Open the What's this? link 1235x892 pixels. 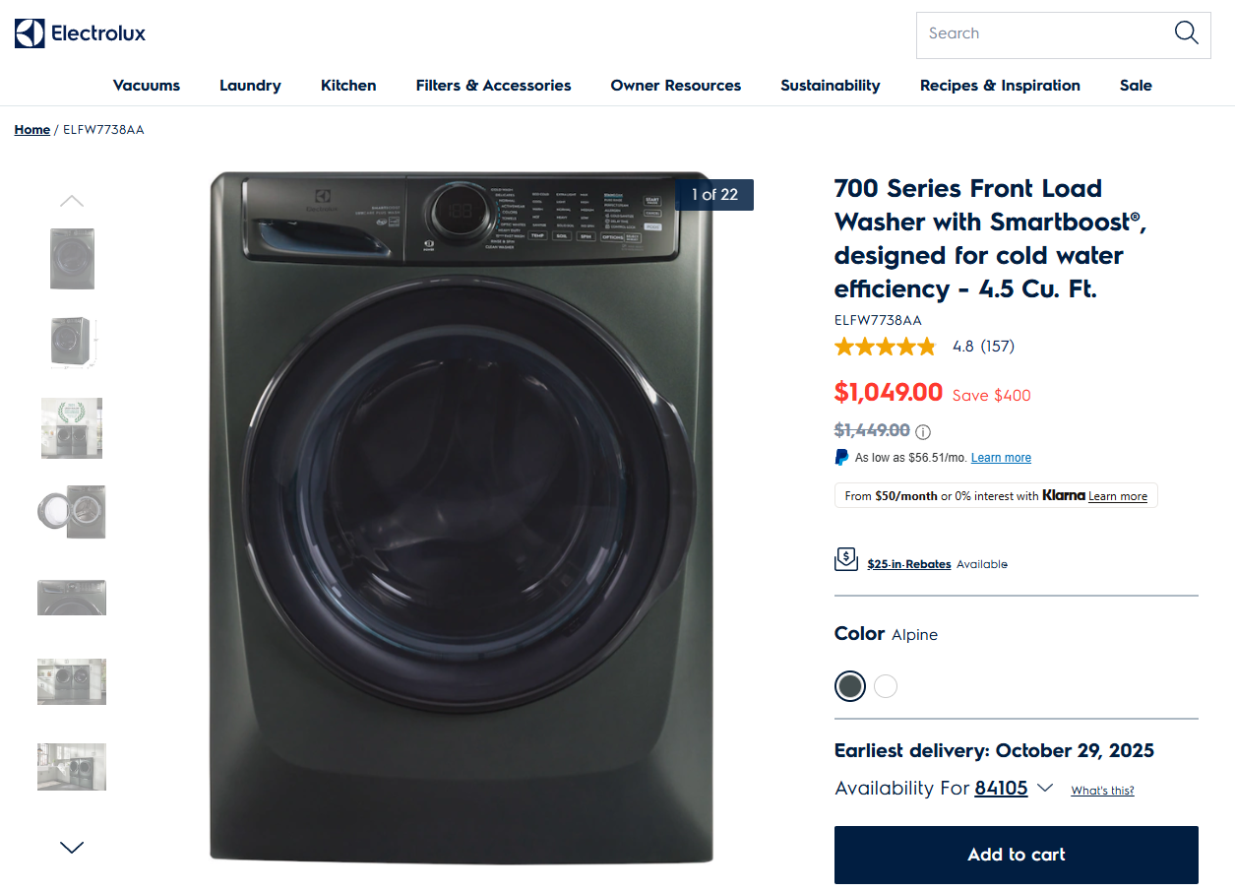pyautogui.click(x=1101, y=790)
